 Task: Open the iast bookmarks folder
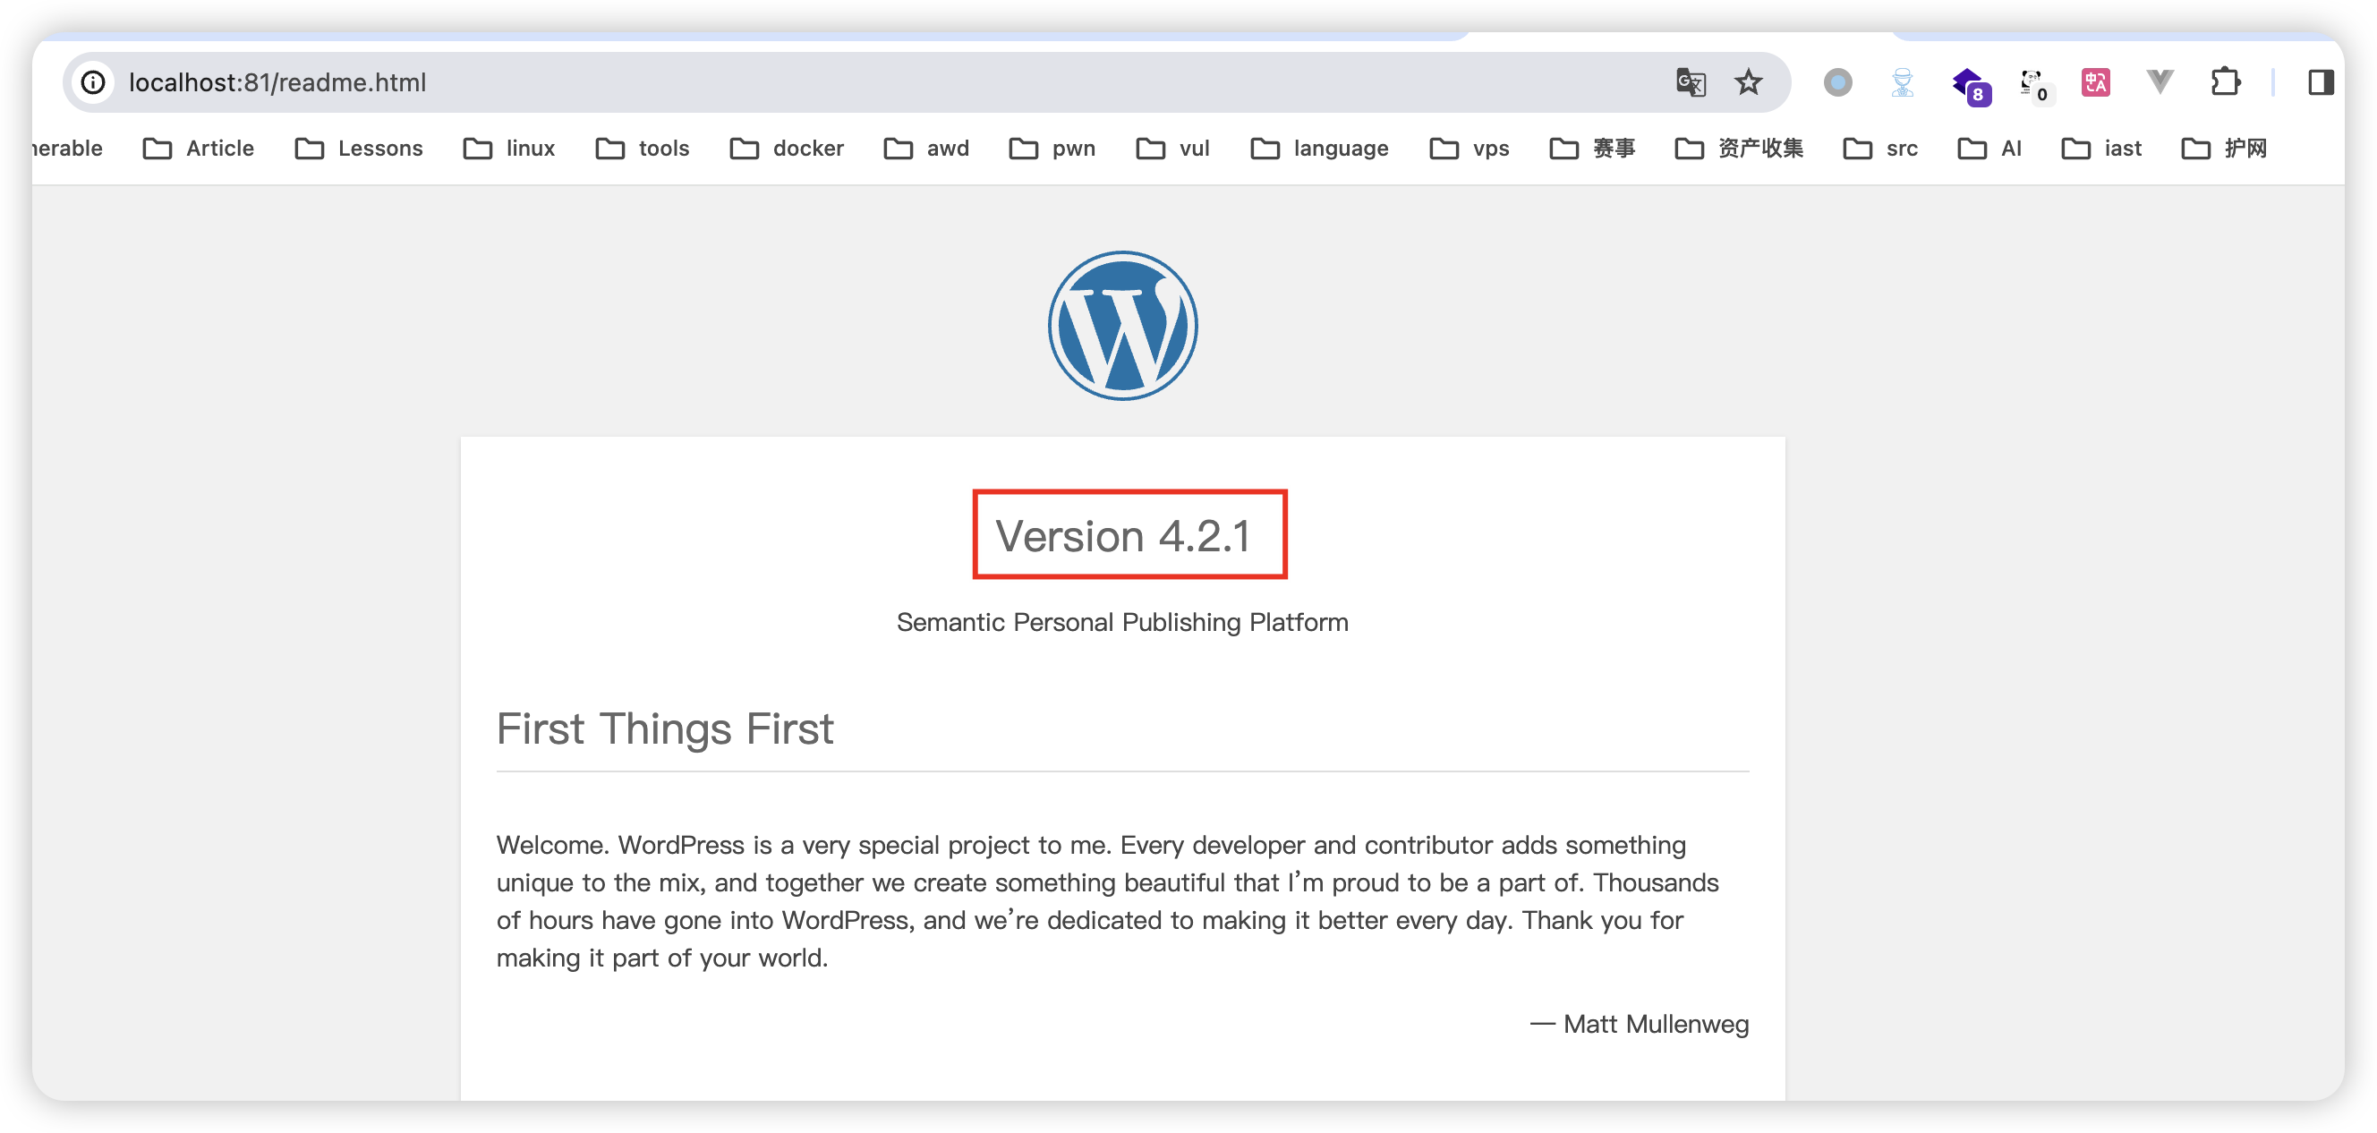[x=2101, y=148]
